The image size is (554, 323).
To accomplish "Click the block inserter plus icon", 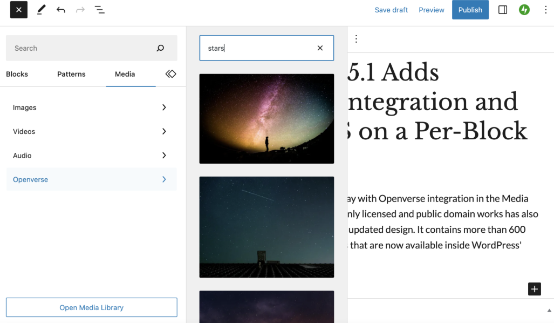I will [534, 289].
